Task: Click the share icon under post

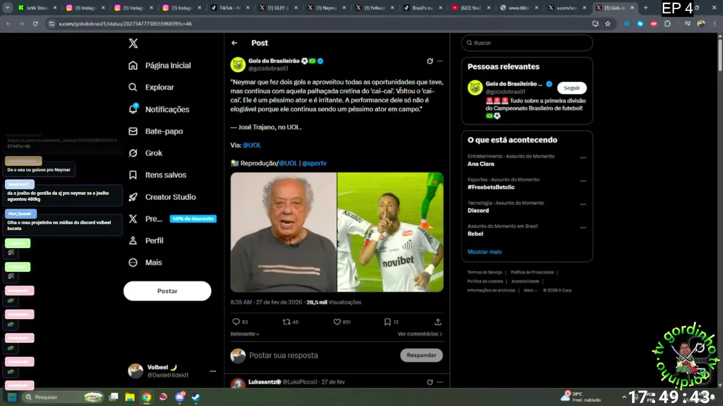Action: pyautogui.click(x=438, y=322)
